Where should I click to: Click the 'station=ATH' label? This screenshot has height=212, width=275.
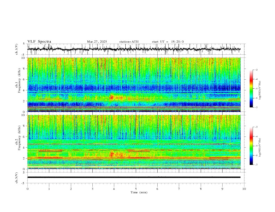pyautogui.click(x=129, y=42)
